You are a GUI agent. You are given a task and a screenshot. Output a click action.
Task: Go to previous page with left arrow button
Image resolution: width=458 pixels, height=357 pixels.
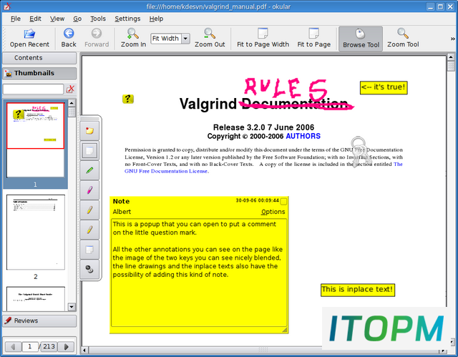pyautogui.click(x=12, y=346)
